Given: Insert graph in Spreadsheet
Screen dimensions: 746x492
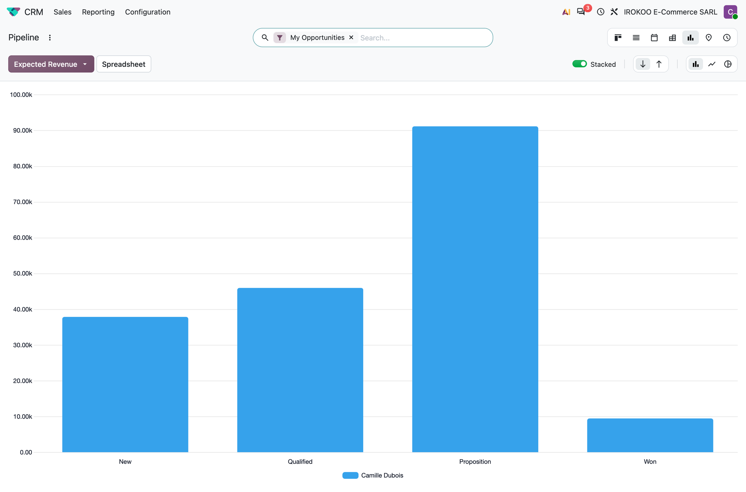Looking at the screenshot, I should point(124,64).
